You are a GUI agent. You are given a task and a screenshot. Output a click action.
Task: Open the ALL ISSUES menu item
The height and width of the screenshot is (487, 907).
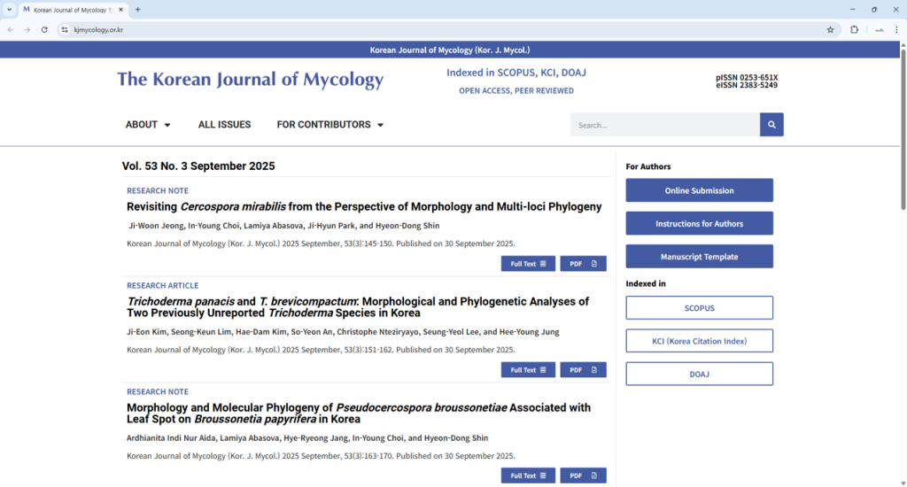click(x=224, y=125)
